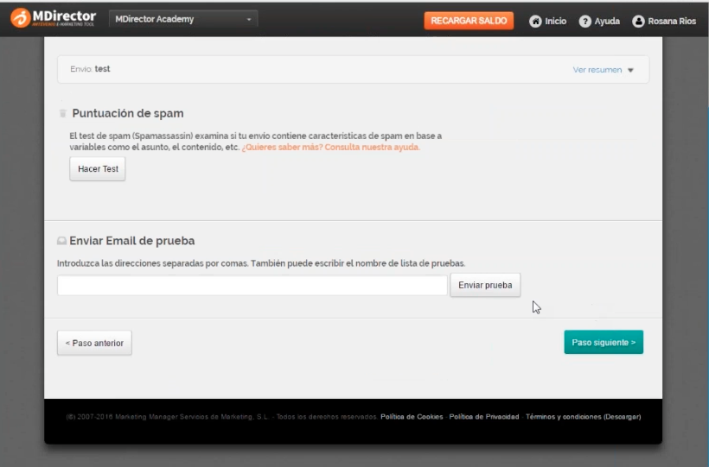The width and height of the screenshot is (709, 467).
Task: Click the Enviar Email de prueba heading
Action: (132, 241)
